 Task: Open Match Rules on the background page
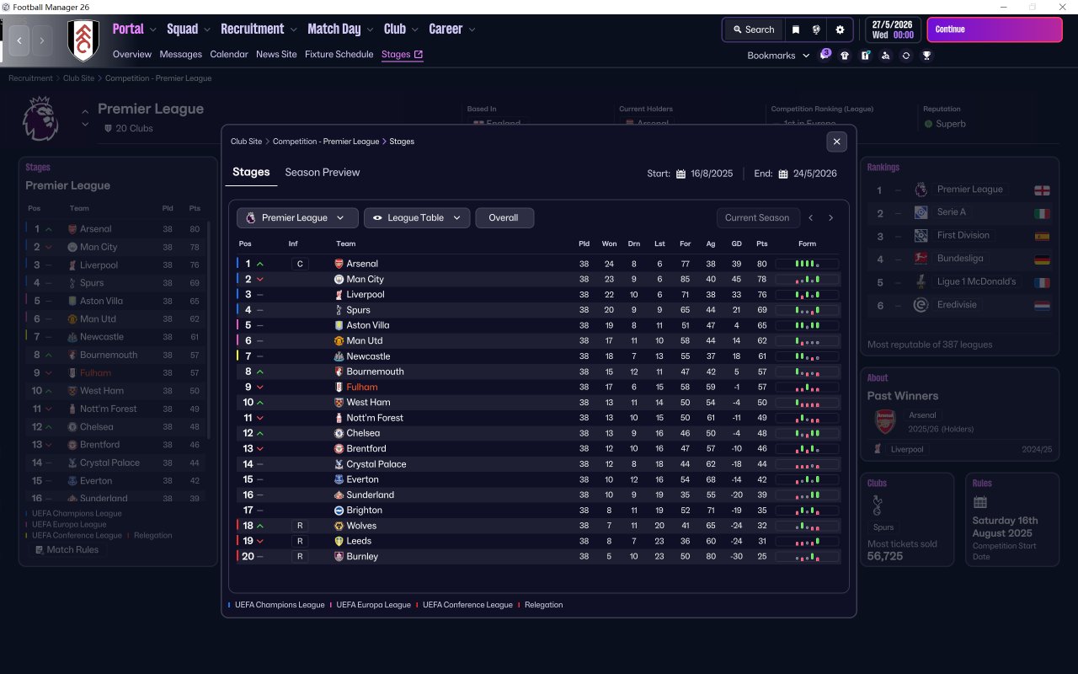67,549
